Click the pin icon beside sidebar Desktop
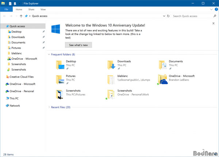This screenshot has height=157, width=219. pos(43,32)
